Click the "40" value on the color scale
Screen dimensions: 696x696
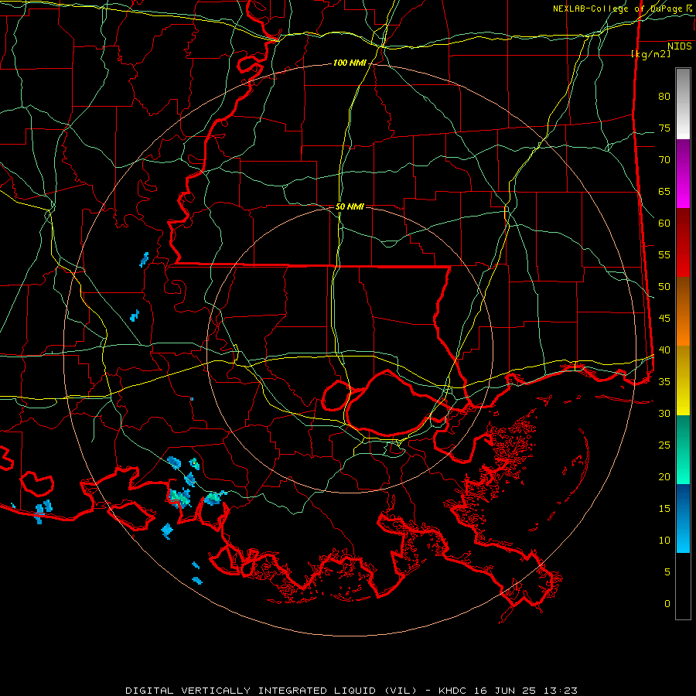[664, 350]
